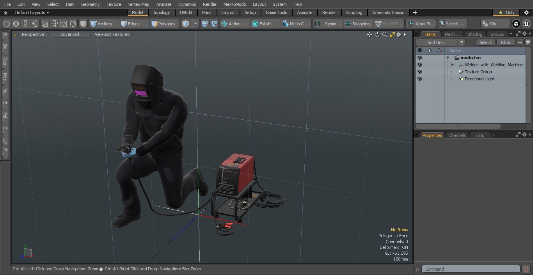Click the gray cube Items mode icon
The width and height of the screenshot is (533, 275).
[x=83, y=24]
